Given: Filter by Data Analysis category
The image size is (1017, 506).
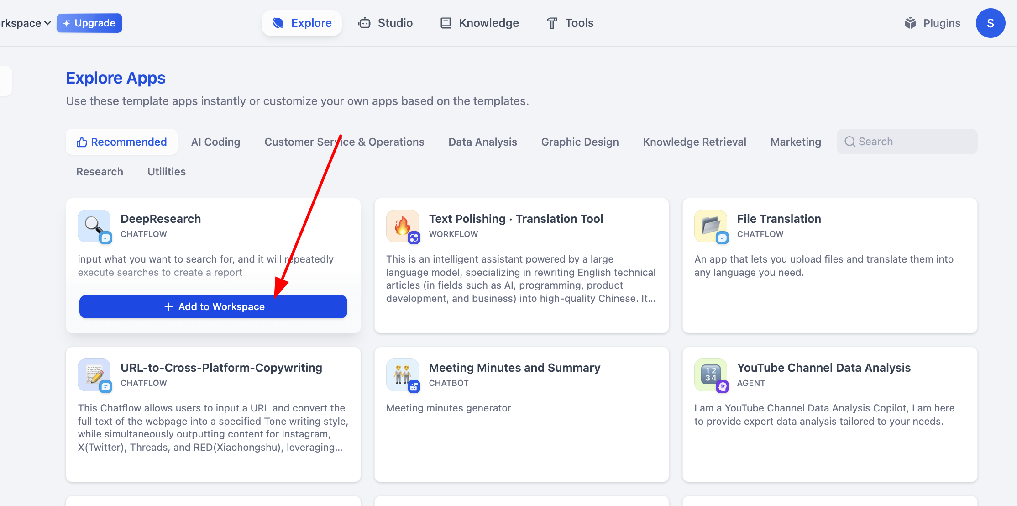Looking at the screenshot, I should pos(482,142).
